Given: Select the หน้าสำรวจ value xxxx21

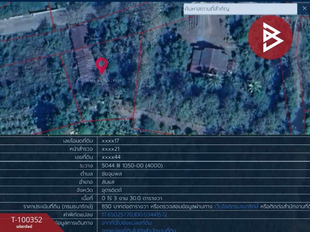Looking at the screenshot, I should (x=111, y=149).
